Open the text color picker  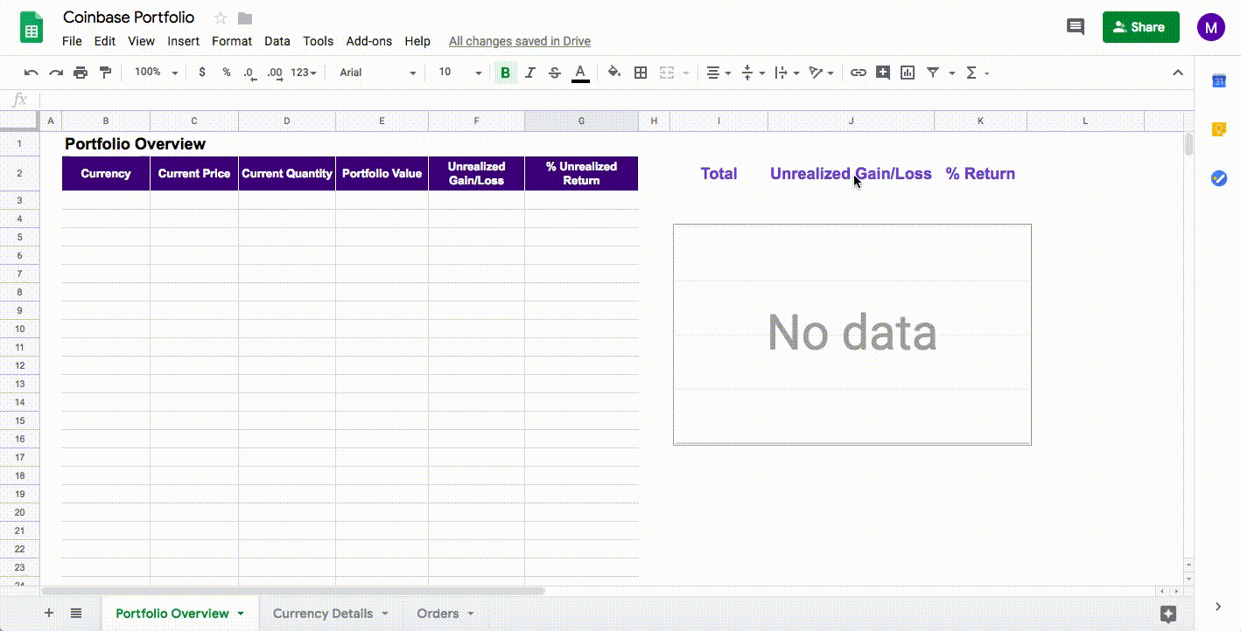(x=579, y=73)
